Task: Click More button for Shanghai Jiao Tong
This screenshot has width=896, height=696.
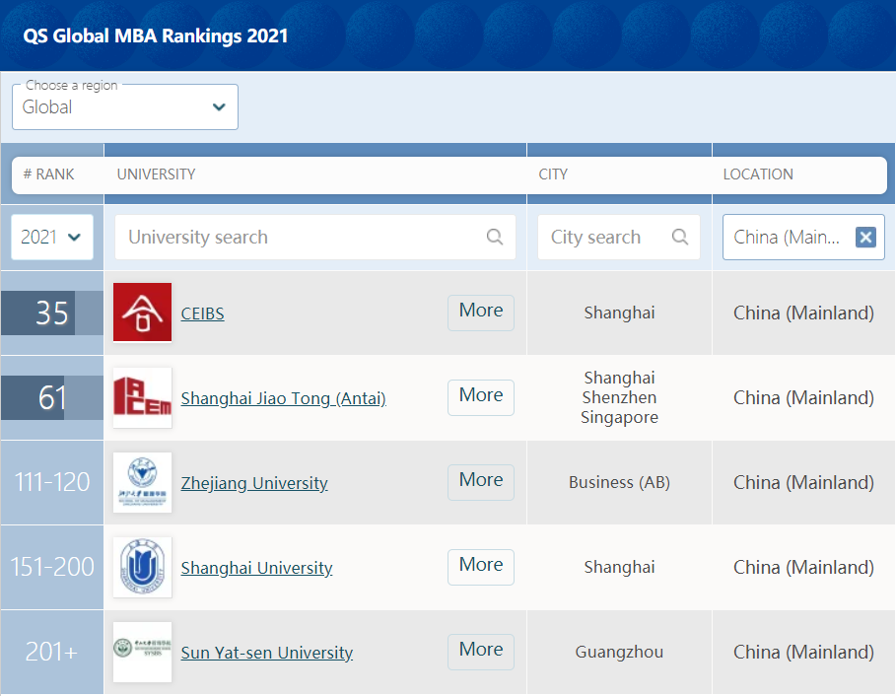Action: click(x=481, y=397)
